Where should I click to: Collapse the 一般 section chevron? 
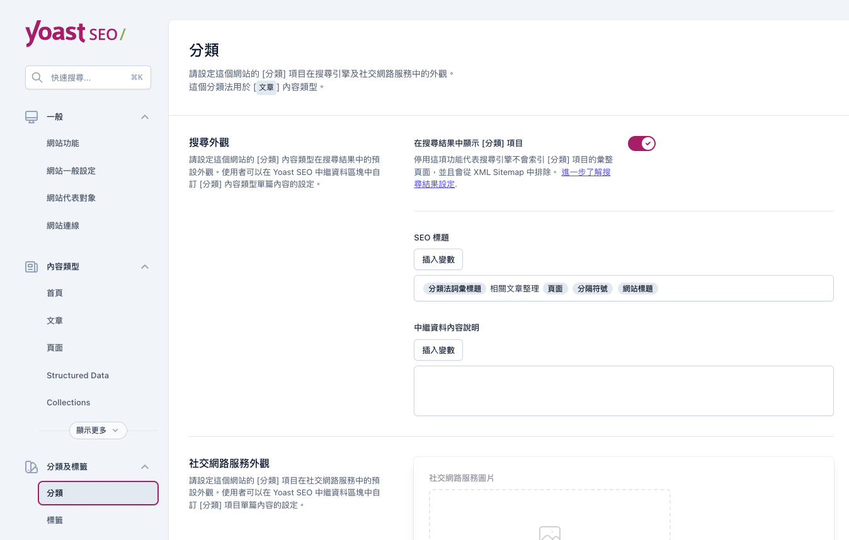[x=145, y=117]
